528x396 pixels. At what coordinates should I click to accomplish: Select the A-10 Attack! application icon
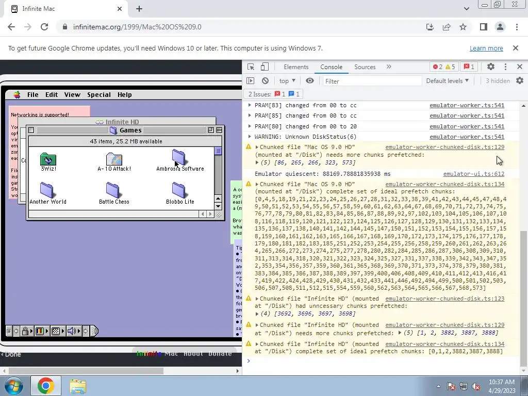[114, 159]
